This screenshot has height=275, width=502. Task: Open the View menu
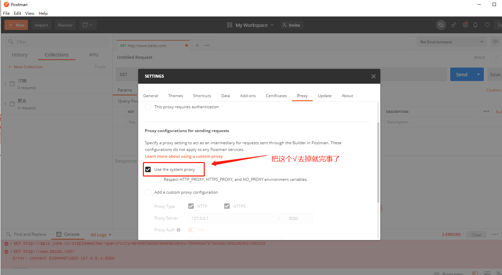click(x=30, y=13)
